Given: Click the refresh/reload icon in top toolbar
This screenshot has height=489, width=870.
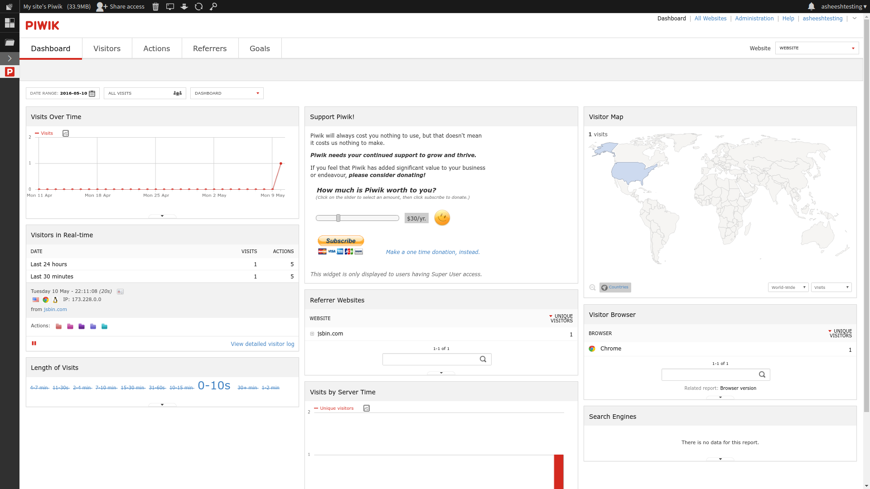Looking at the screenshot, I should click(199, 7).
